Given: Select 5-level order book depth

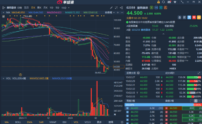Looking at the screenshot, I should [196, 101].
